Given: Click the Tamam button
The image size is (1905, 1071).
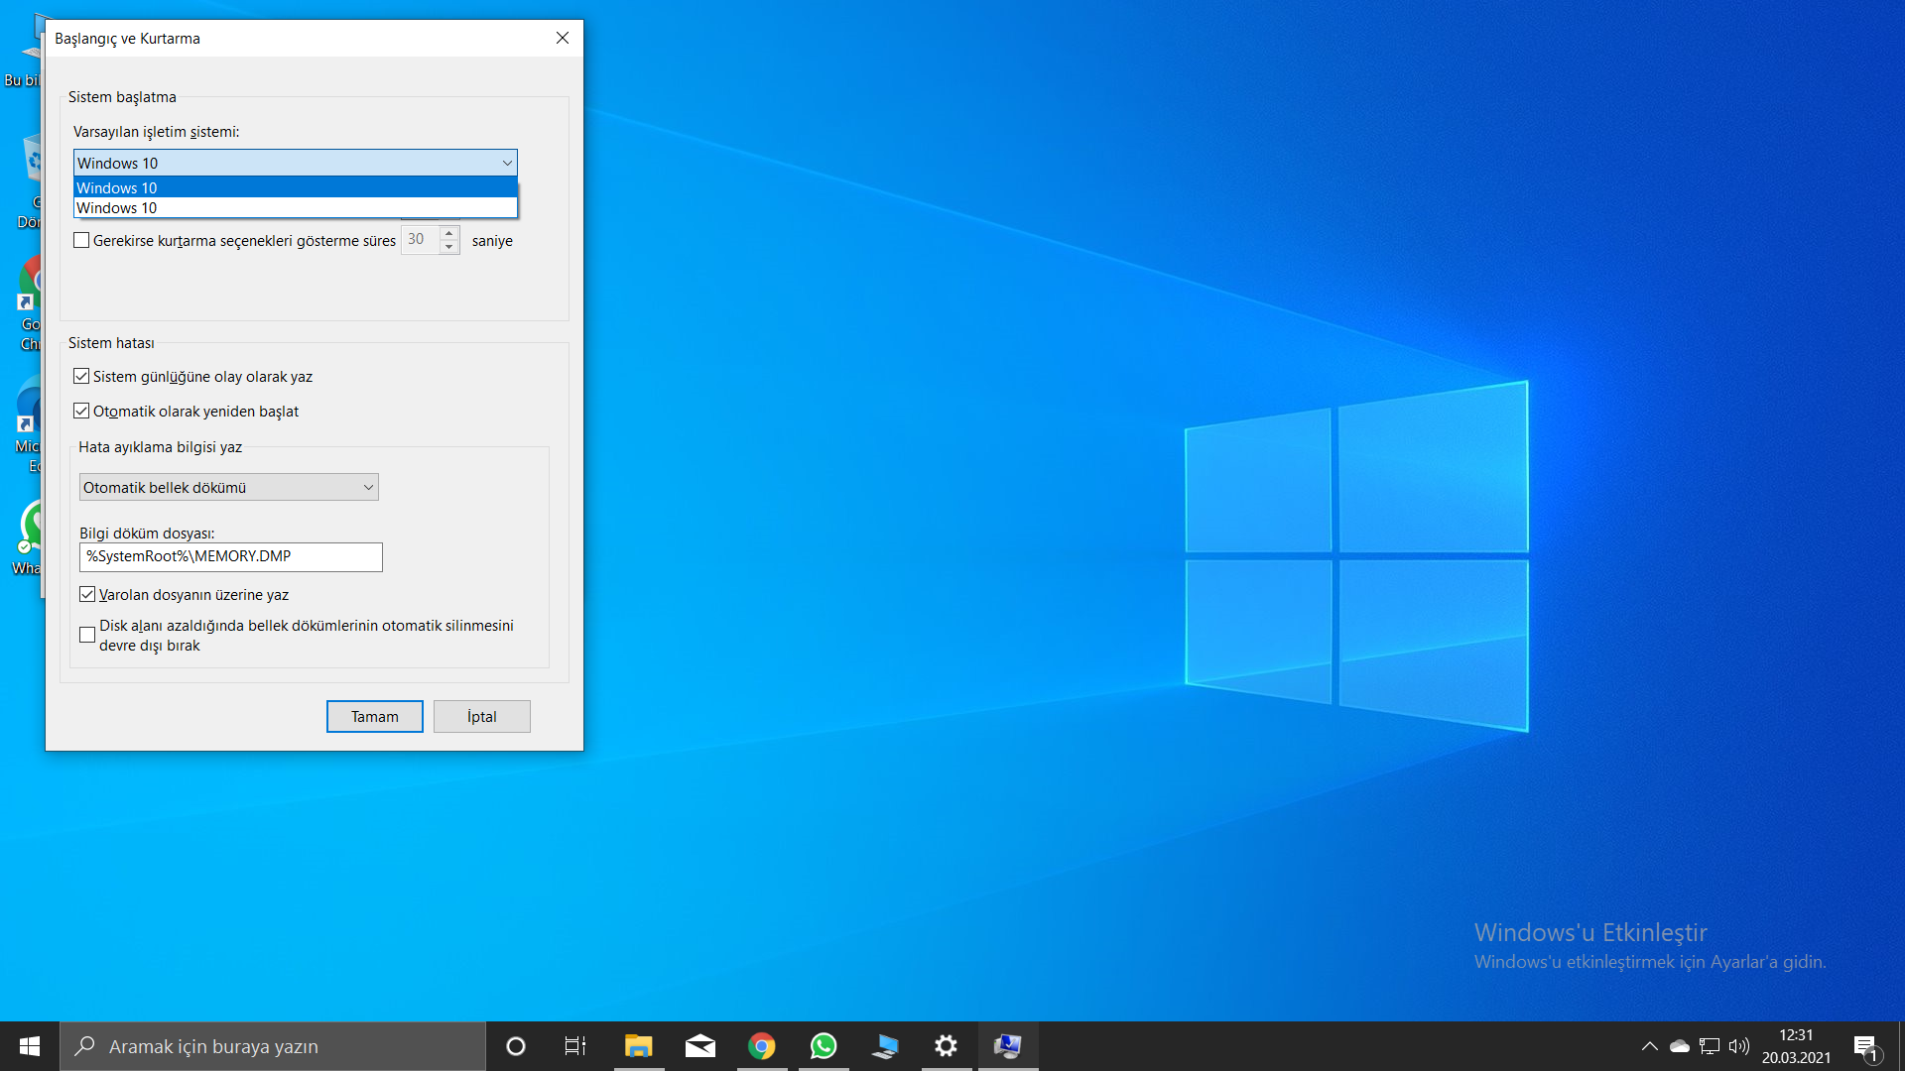Looking at the screenshot, I should click(374, 717).
